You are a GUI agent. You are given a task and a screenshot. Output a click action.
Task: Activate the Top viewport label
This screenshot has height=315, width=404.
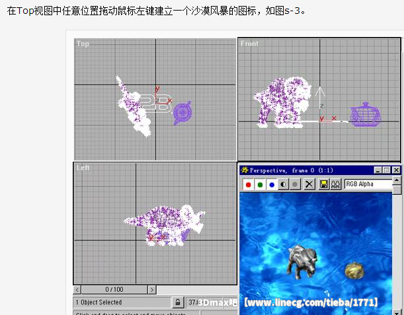(83, 44)
